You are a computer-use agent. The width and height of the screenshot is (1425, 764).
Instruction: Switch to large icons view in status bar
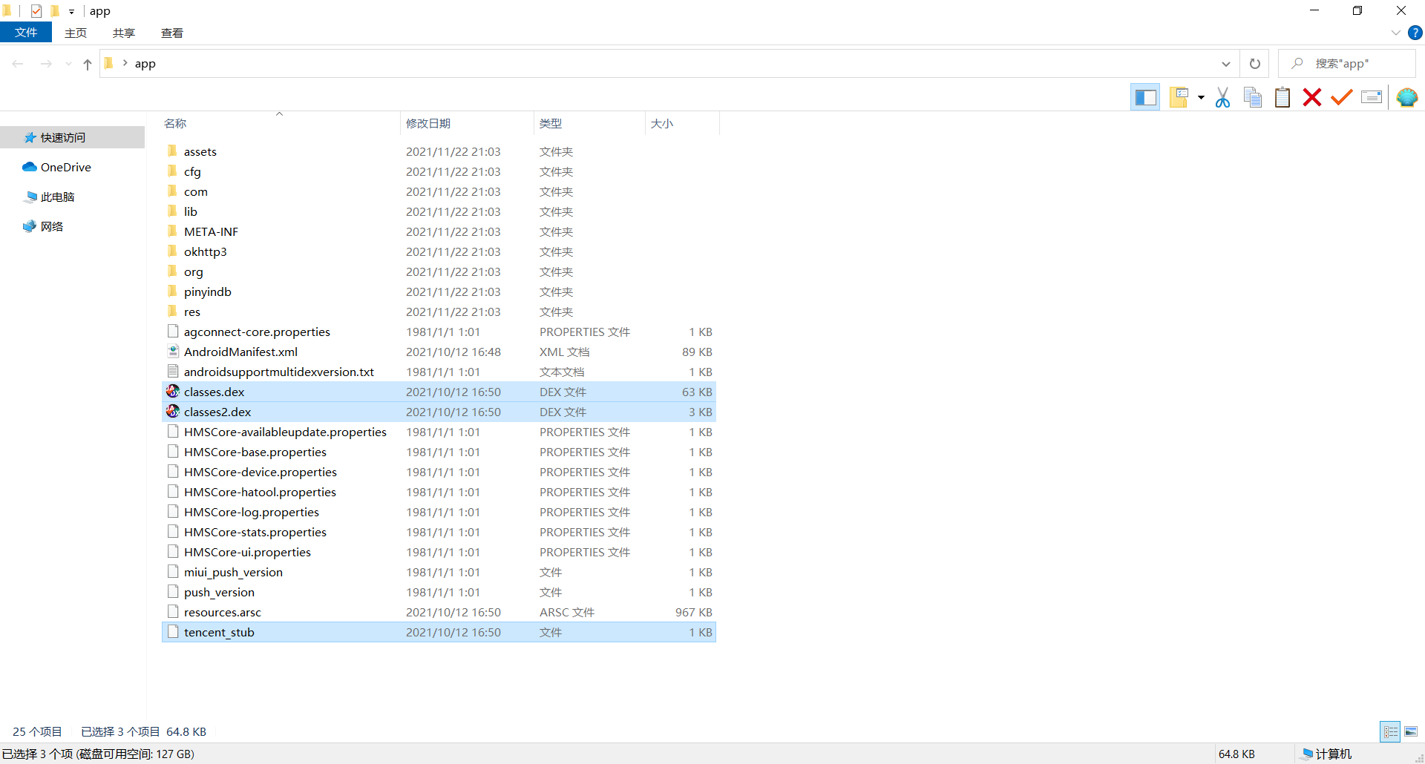point(1411,731)
